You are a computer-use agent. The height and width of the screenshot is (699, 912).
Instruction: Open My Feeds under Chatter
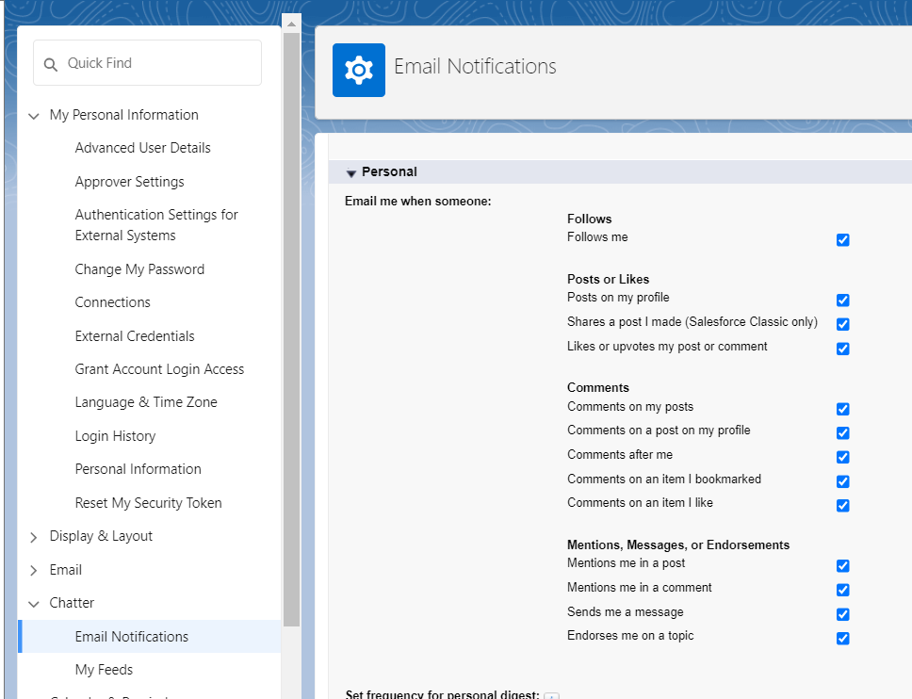[x=104, y=670]
